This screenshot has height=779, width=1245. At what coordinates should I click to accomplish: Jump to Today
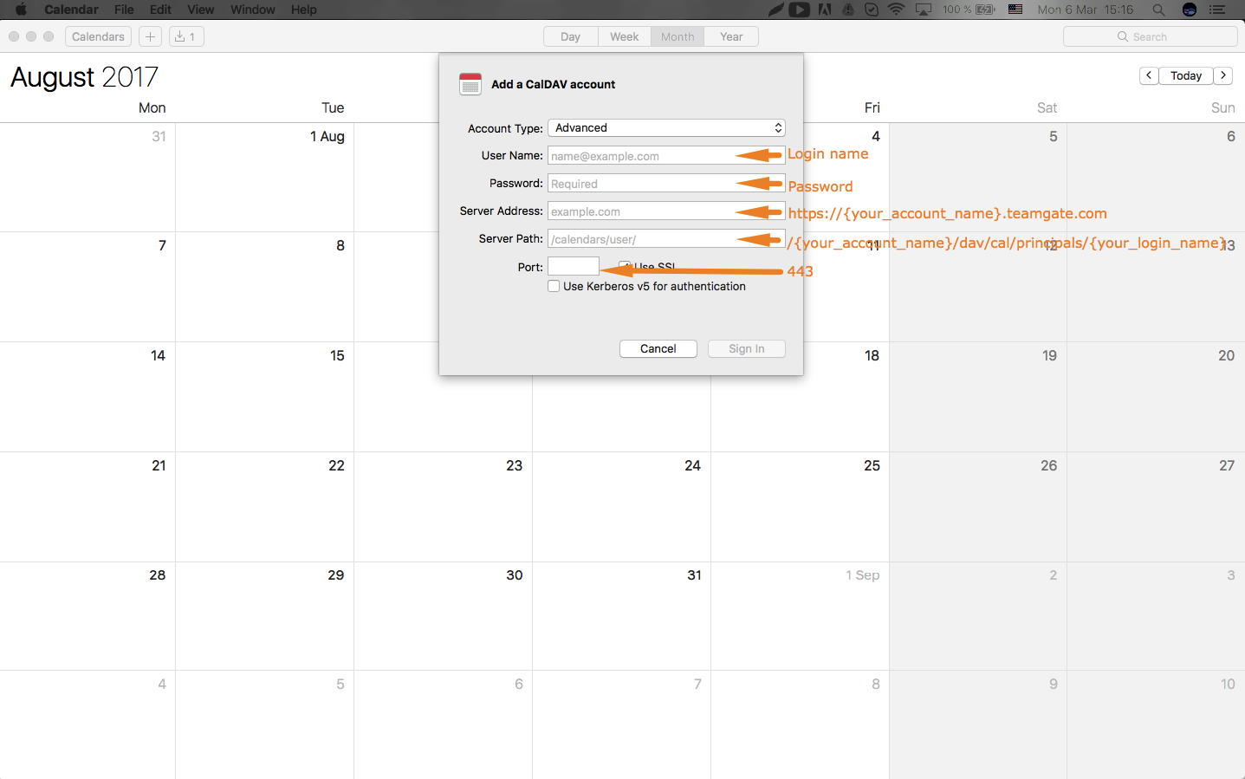1186,75
